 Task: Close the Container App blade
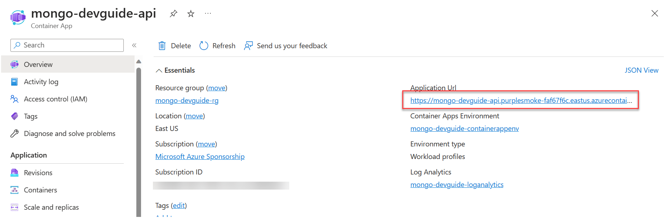click(x=655, y=13)
